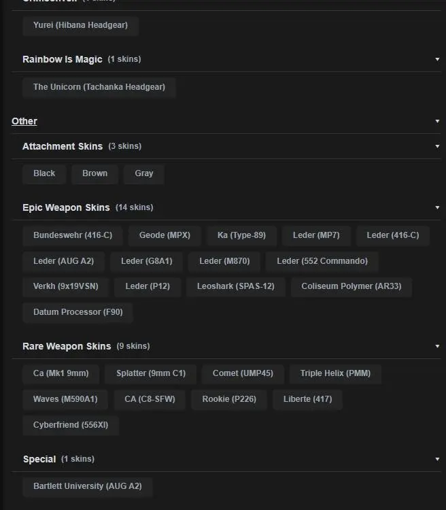Click the Rare Weapon Skins heading
Image resolution: width=446 pixels, height=510 pixels.
click(x=67, y=346)
